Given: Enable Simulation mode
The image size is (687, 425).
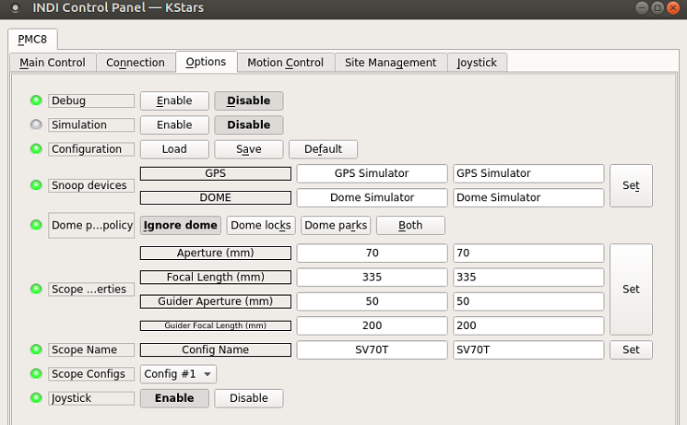Looking at the screenshot, I should [174, 124].
